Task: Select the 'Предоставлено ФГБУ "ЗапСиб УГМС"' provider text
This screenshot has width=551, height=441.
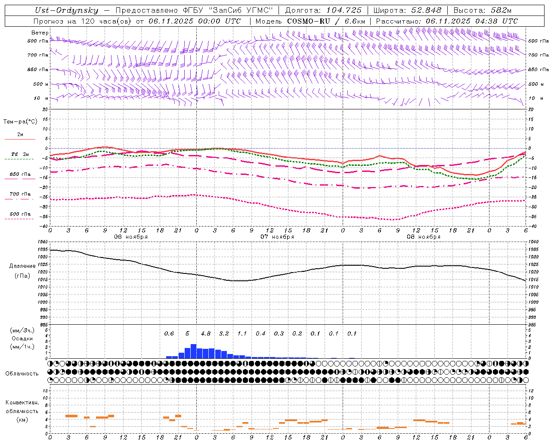Action: click(x=194, y=10)
